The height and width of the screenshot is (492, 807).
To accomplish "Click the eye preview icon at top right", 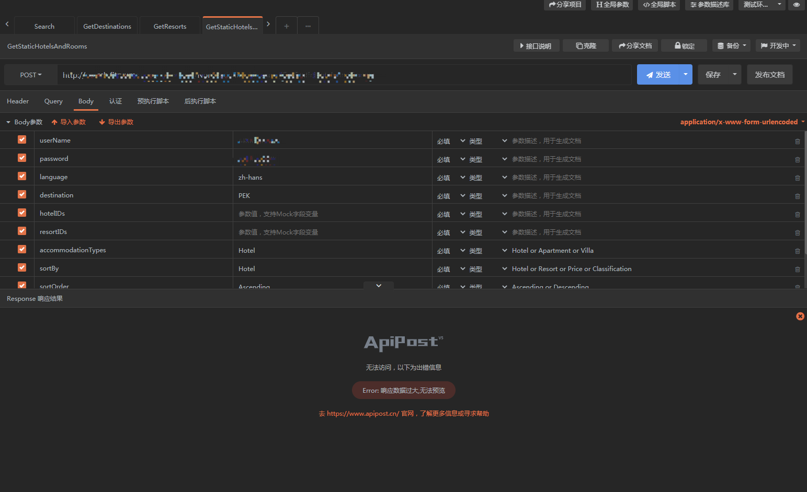I will [x=796, y=5].
